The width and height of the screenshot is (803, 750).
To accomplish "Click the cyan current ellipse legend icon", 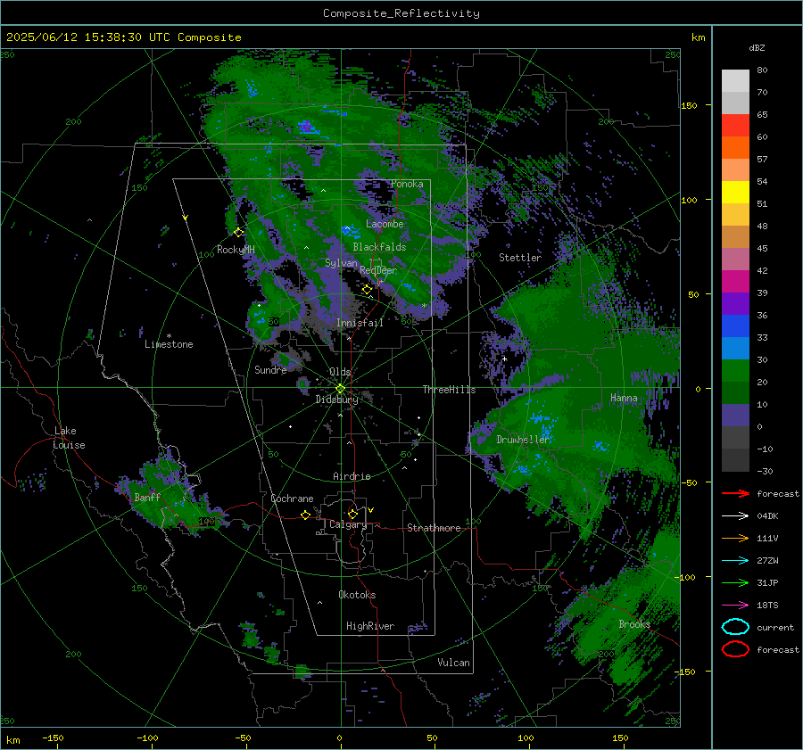I will click(x=735, y=627).
